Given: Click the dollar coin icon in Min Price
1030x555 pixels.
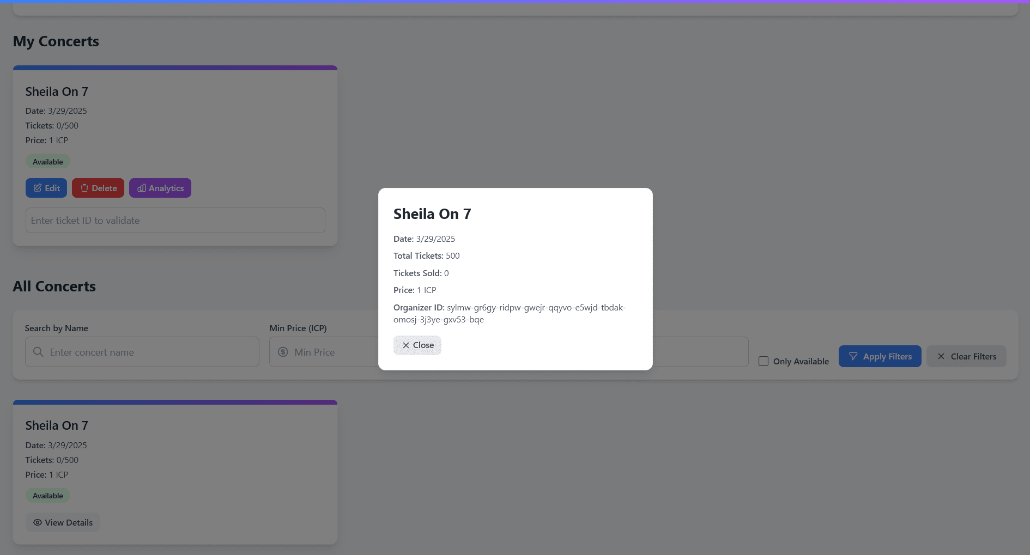Looking at the screenshot, I should coord(283,352).
